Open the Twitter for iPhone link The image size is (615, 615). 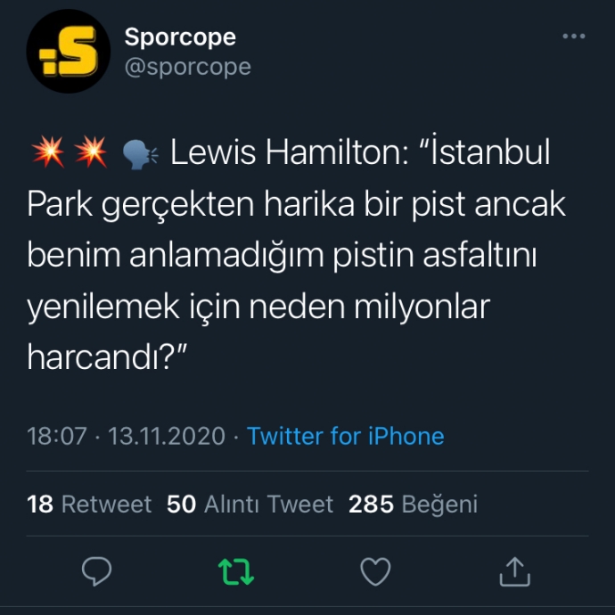pyautogui.click(x=345, y=436)
